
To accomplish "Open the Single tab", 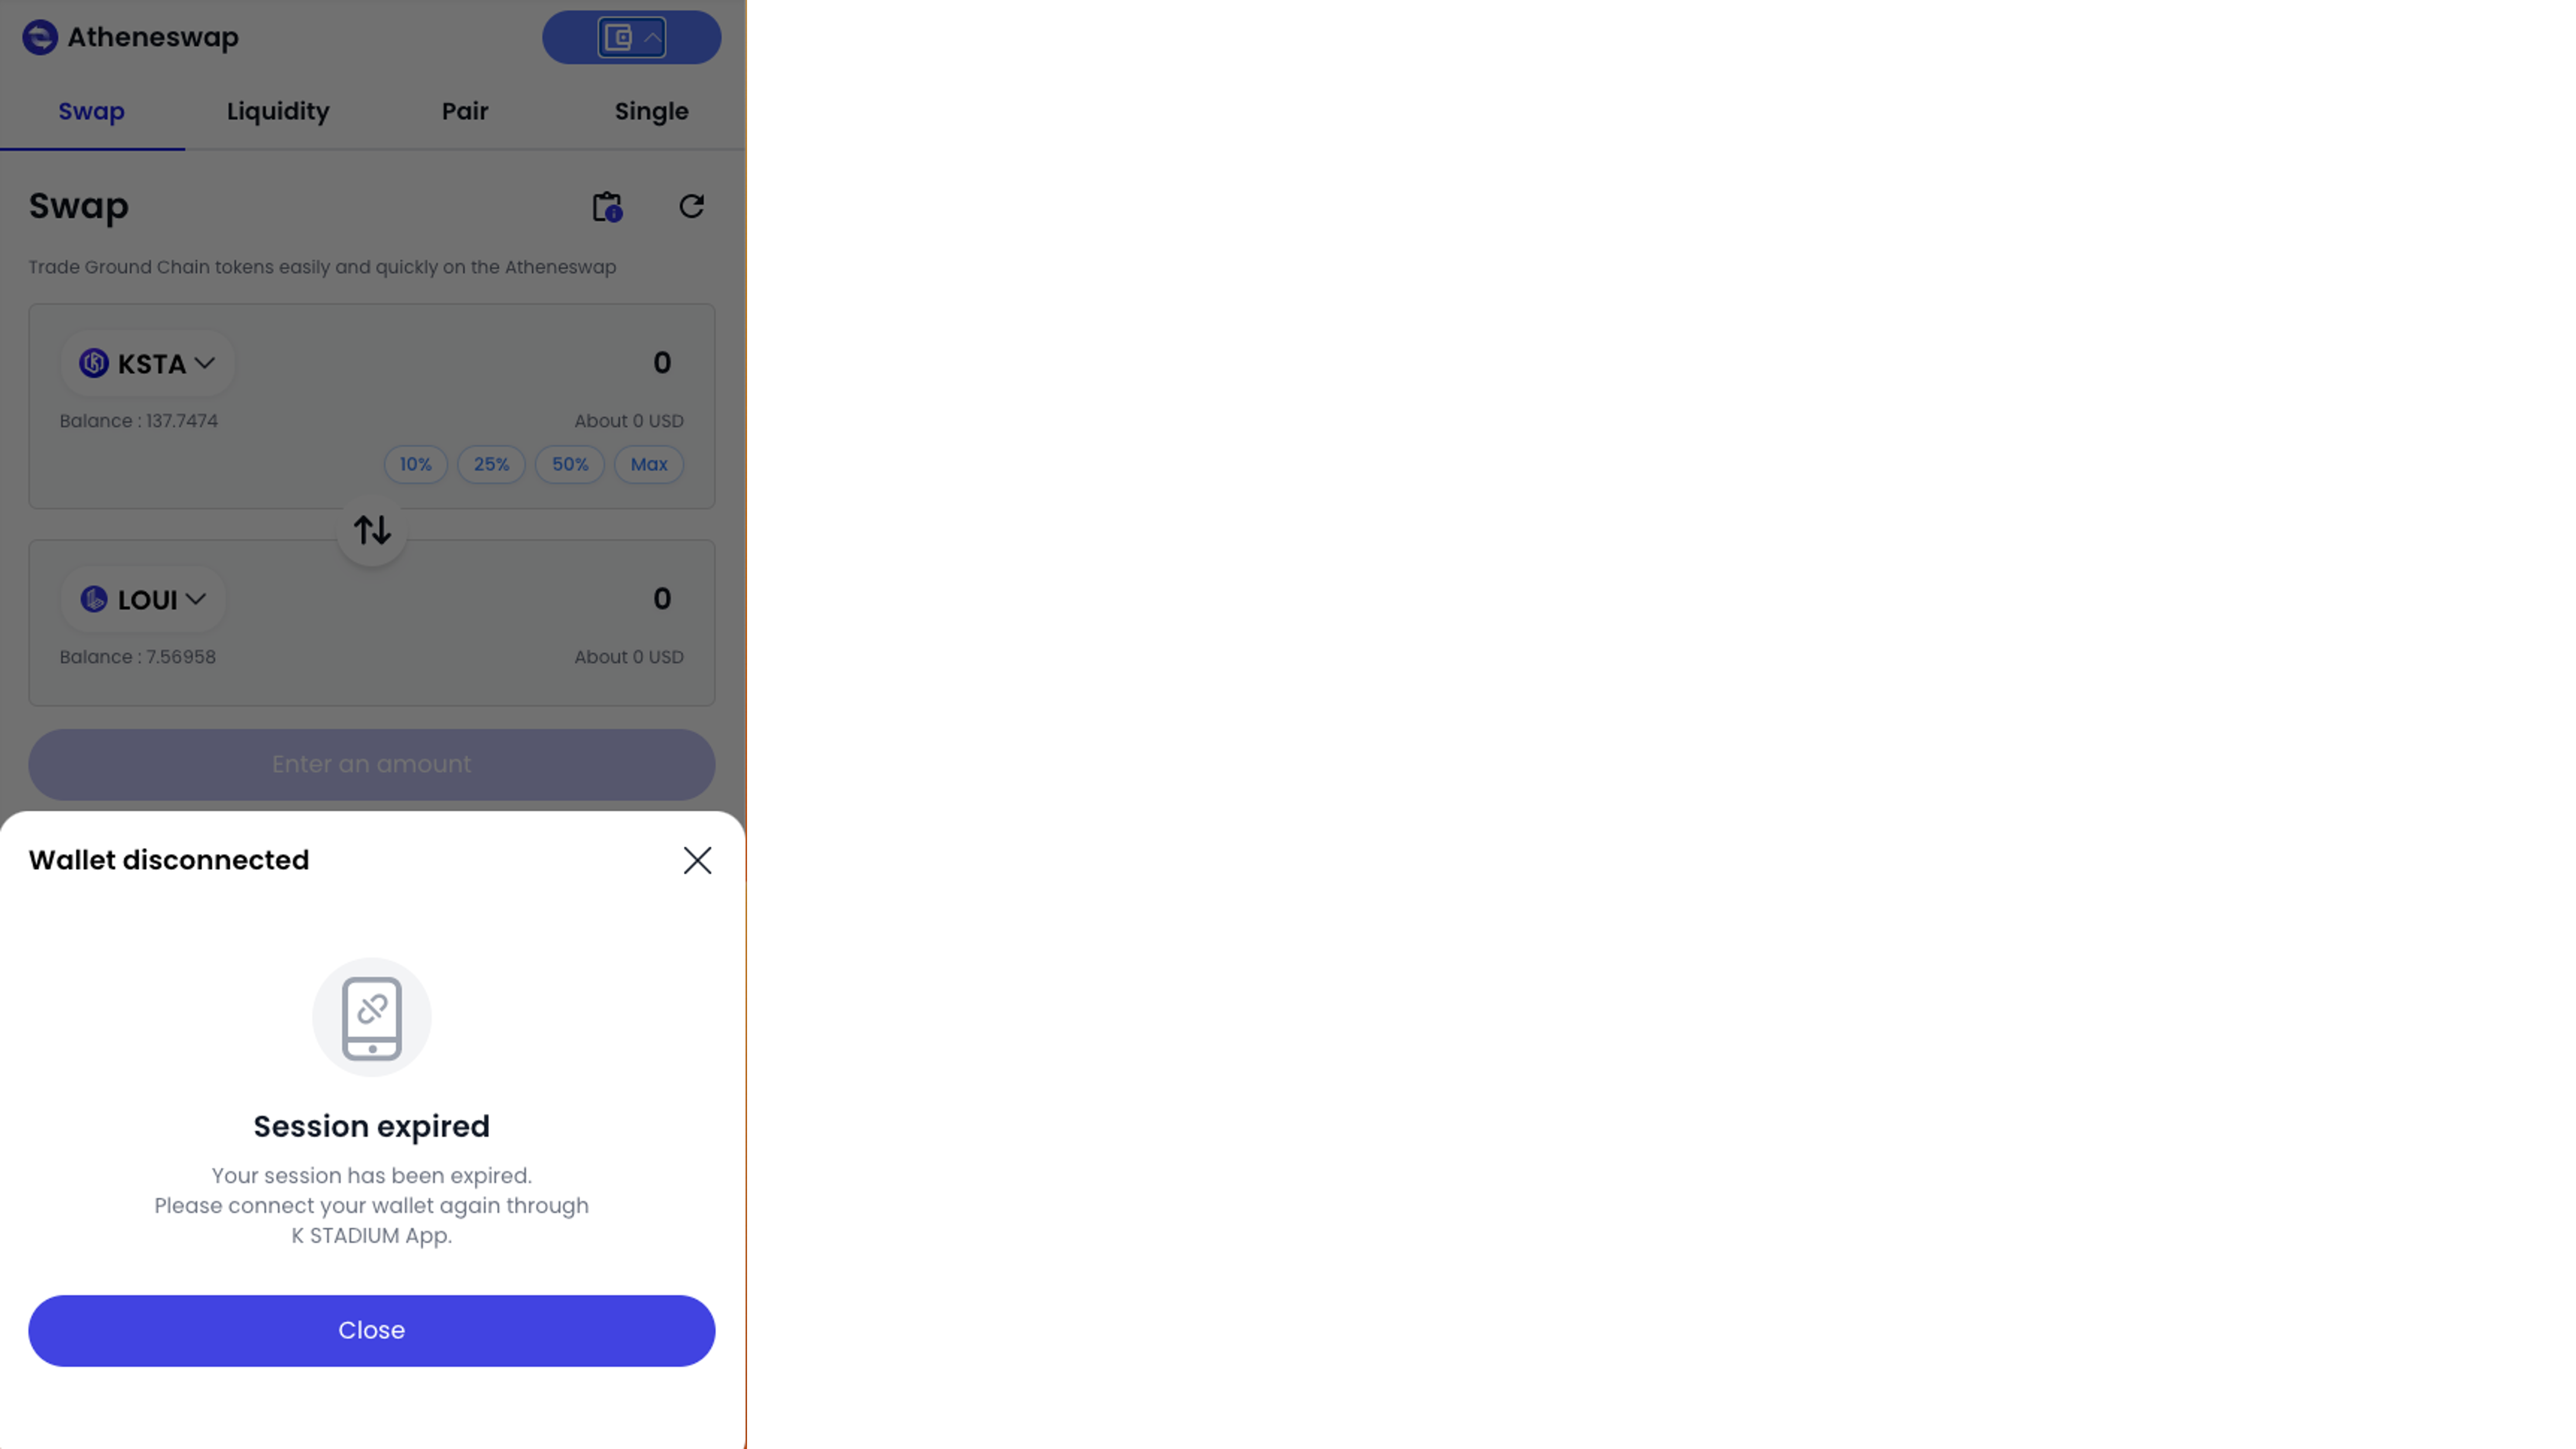I will pos(652,111).
